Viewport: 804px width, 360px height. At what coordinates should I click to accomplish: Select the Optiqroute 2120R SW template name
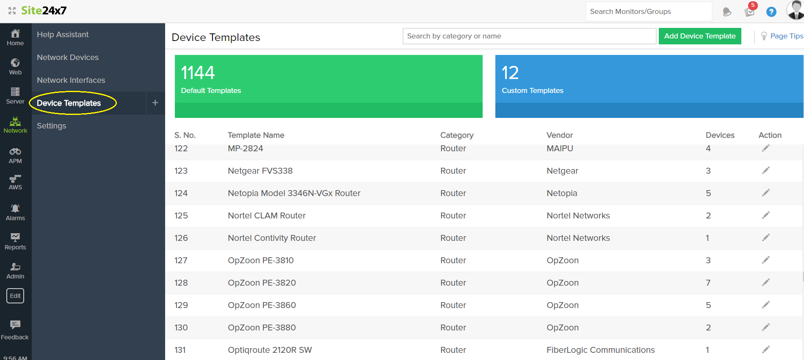point(270,350)
